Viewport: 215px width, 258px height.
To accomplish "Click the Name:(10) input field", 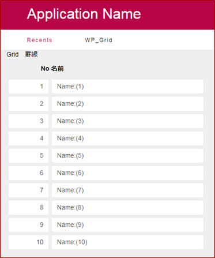I will point(127,242).
